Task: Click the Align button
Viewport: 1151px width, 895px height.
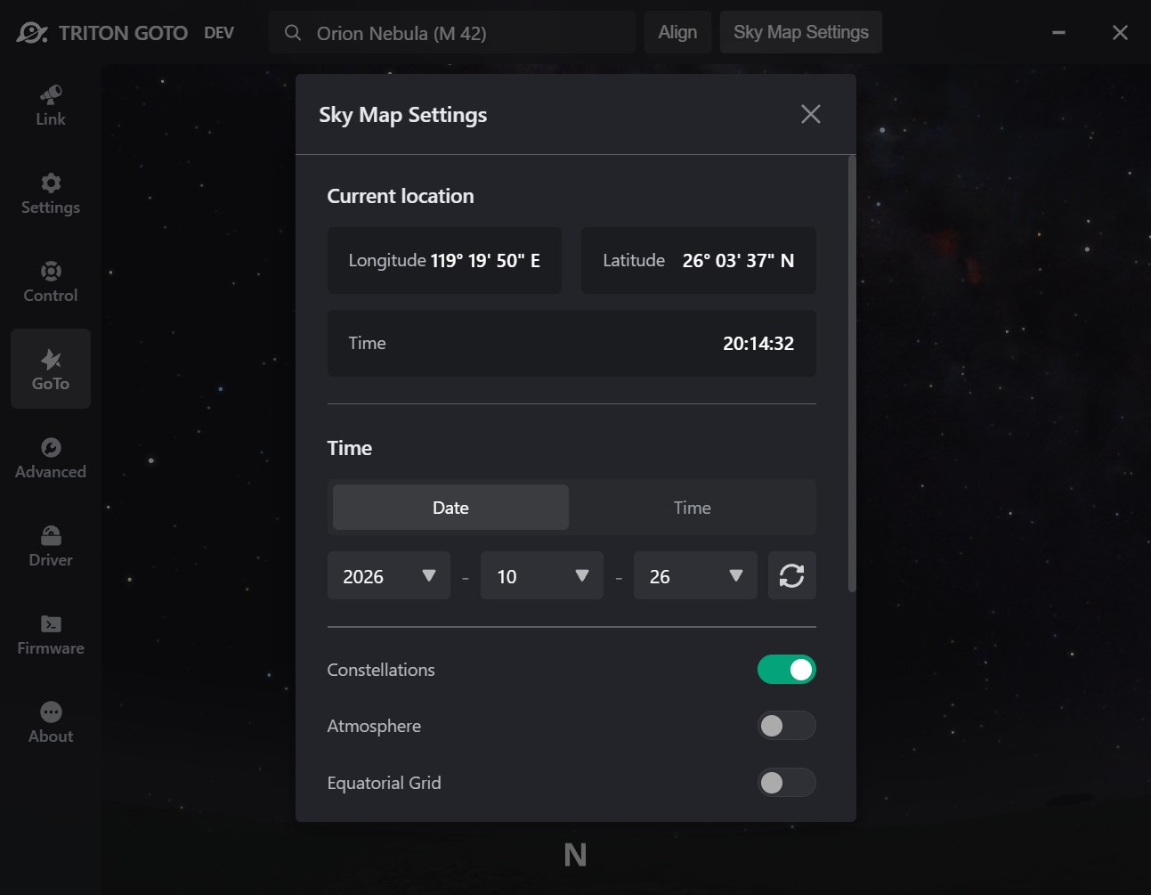Action: (677, 32)
